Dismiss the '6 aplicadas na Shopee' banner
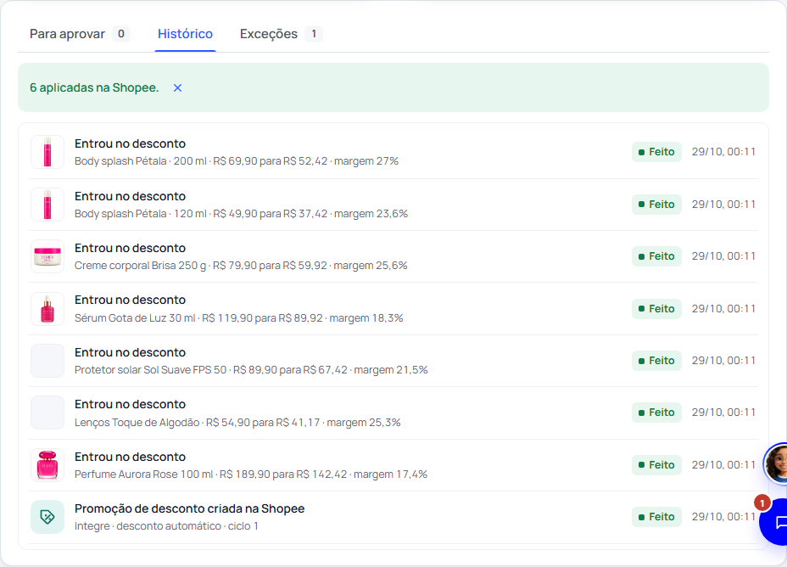Viewport: 787px width, 567px height. coord(178,88)
